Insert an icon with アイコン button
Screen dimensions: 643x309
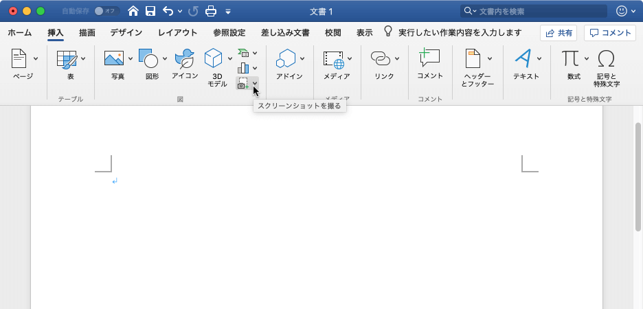(184, 58)
